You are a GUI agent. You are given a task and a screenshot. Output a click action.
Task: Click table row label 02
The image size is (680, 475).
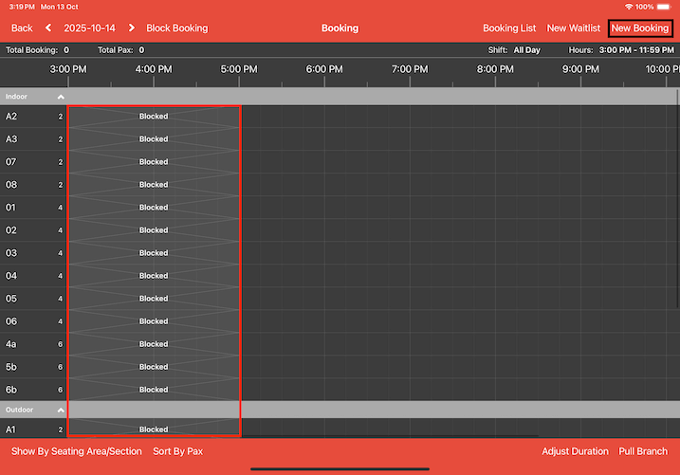point(10,230)
